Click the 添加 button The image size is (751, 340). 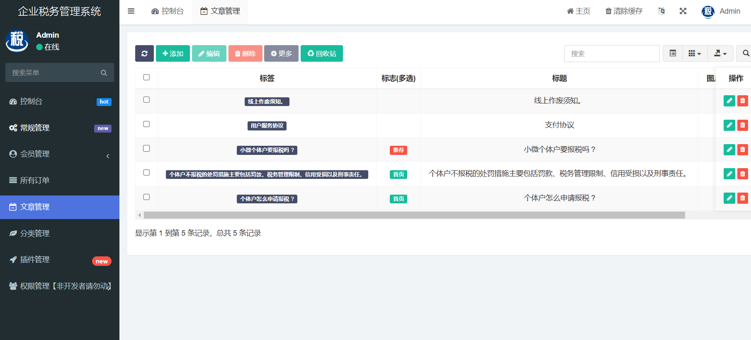click(173, 53)
